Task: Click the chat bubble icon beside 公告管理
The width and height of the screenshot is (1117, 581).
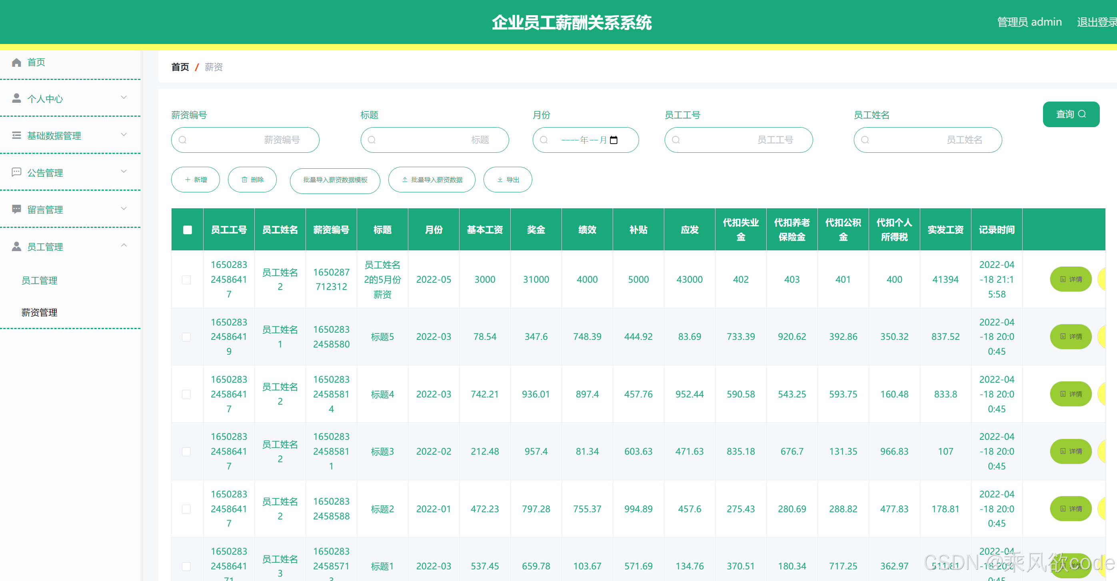Action: tap(16, 172)
